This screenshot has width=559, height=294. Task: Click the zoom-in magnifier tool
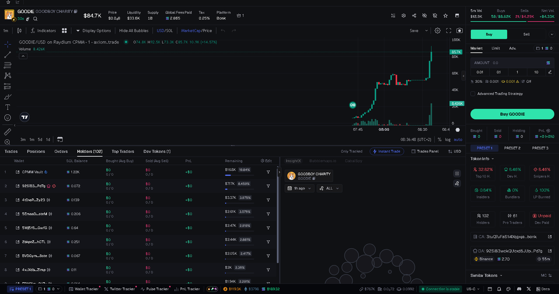tap(7, 142)
